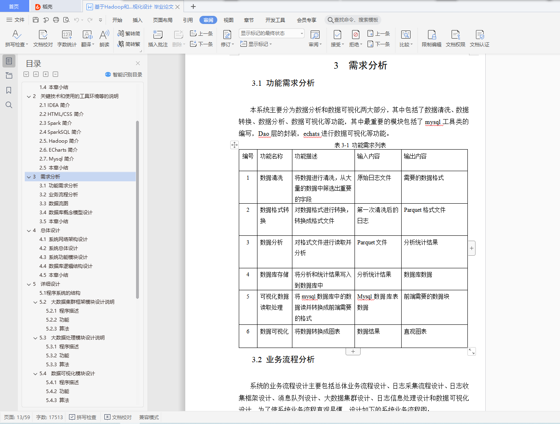The height and width of the screenshot is (424, 560).
Task: Click the table resize handle at bottom-right corner
Action: (471, 351)
